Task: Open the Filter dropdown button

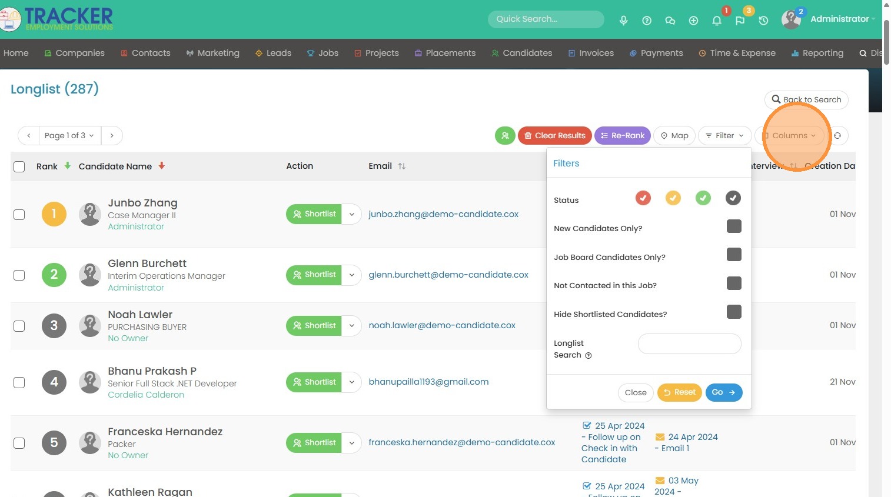Action: point(725,135)
